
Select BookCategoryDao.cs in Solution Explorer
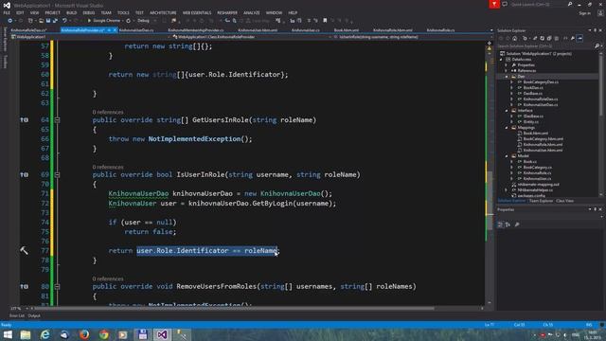pos(541,82)
